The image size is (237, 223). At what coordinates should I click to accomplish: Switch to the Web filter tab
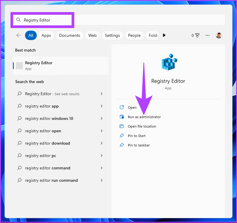(x=92, y=35)
